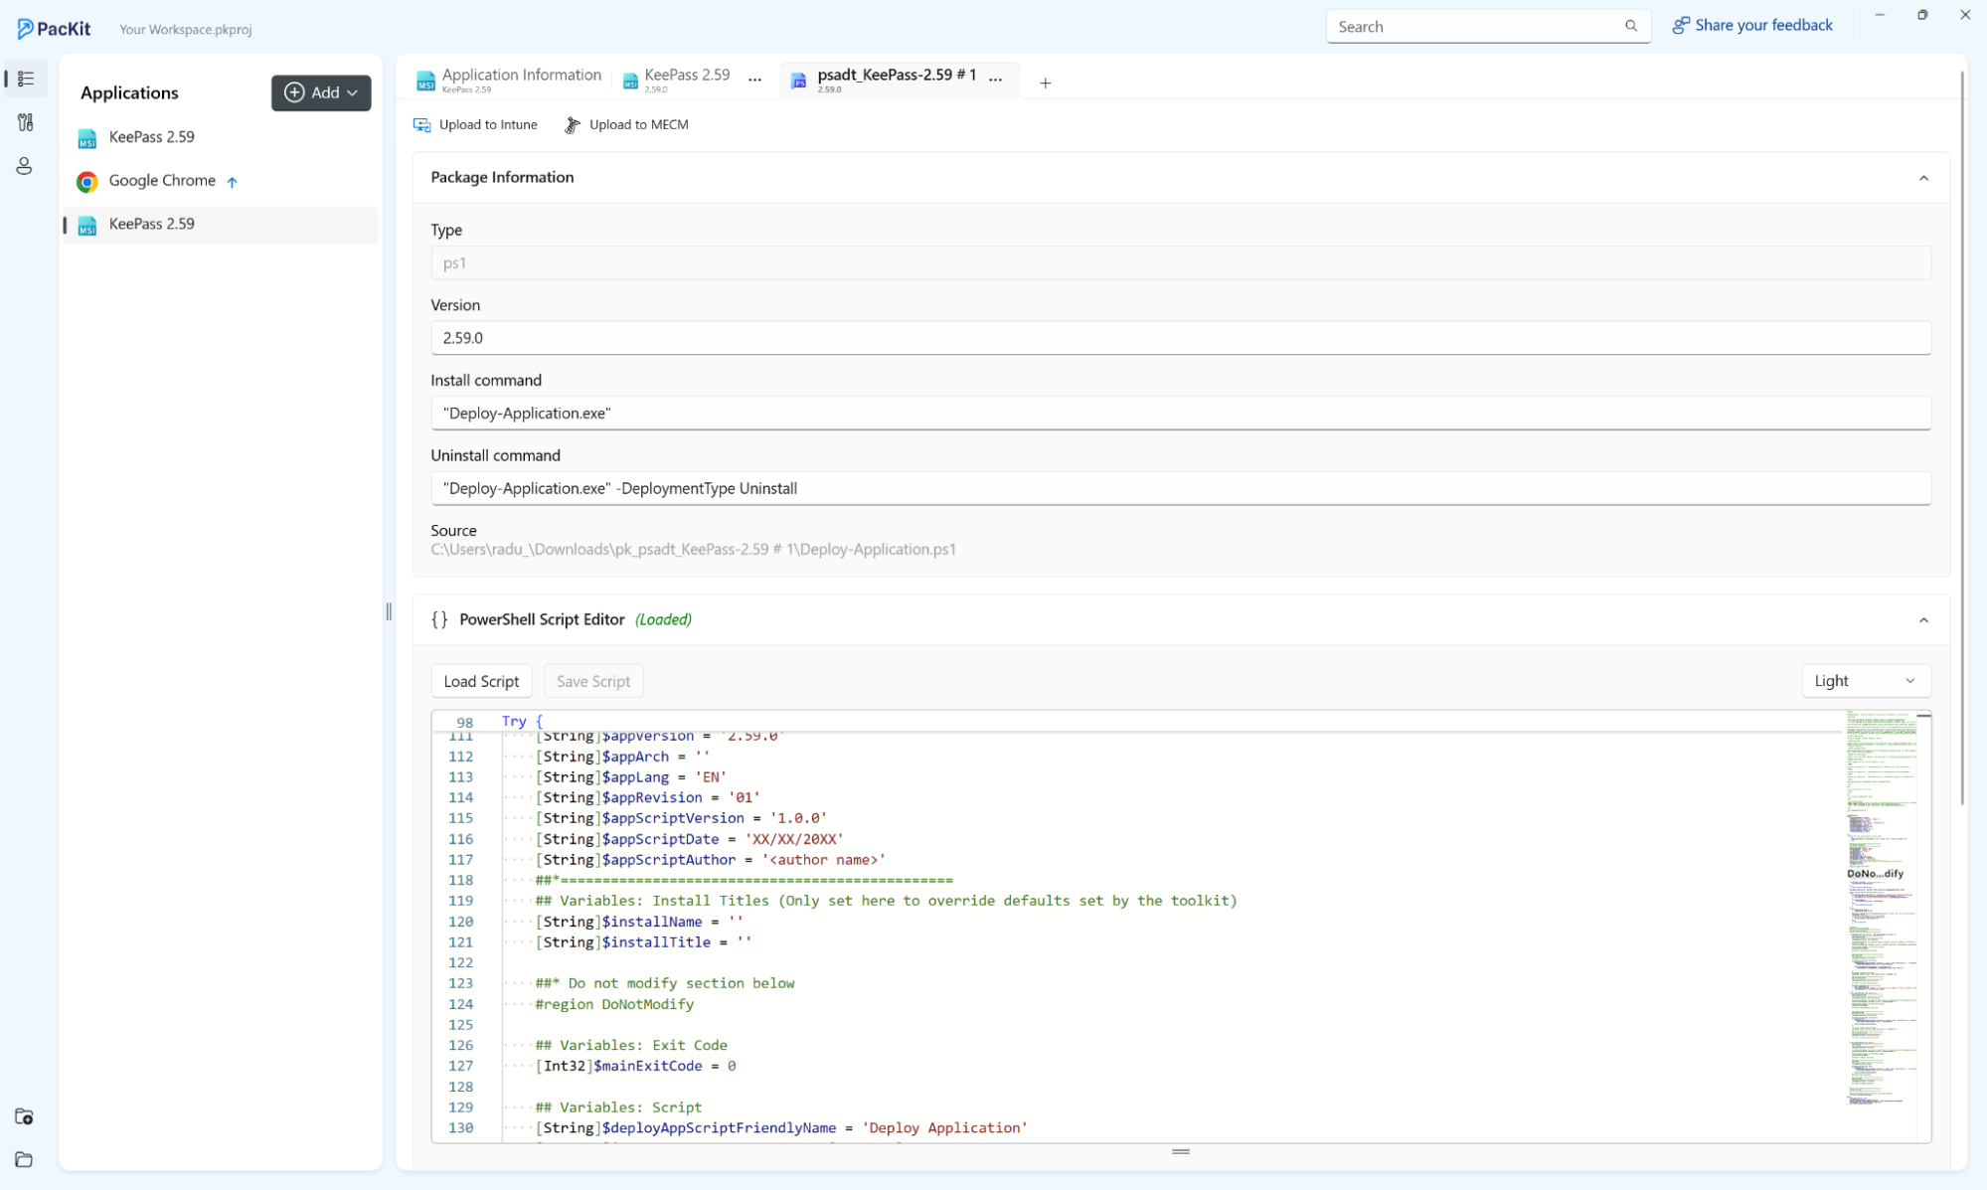Select KeePass 2.59 in the Applications list

(x=151, y=136)
